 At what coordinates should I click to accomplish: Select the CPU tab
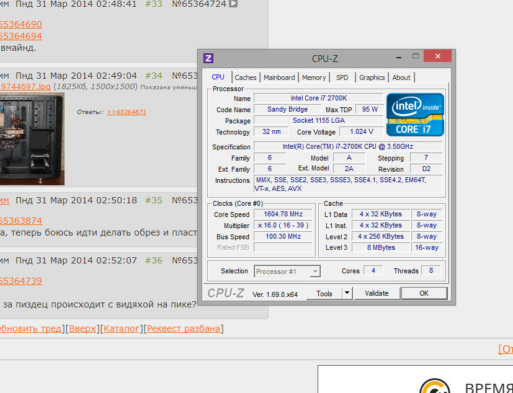tap(218, 77)
